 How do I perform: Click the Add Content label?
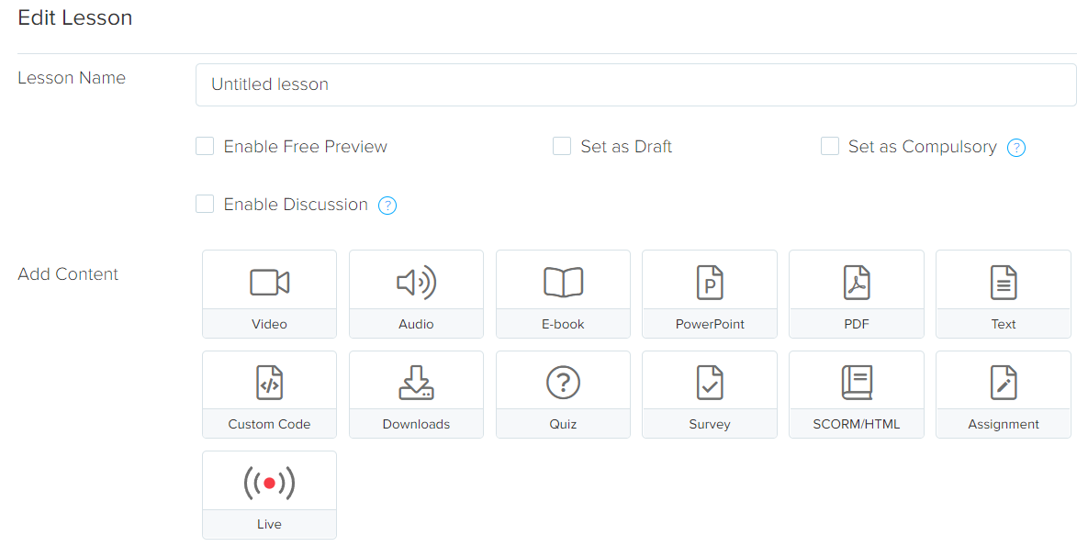(x=68, y=274)
